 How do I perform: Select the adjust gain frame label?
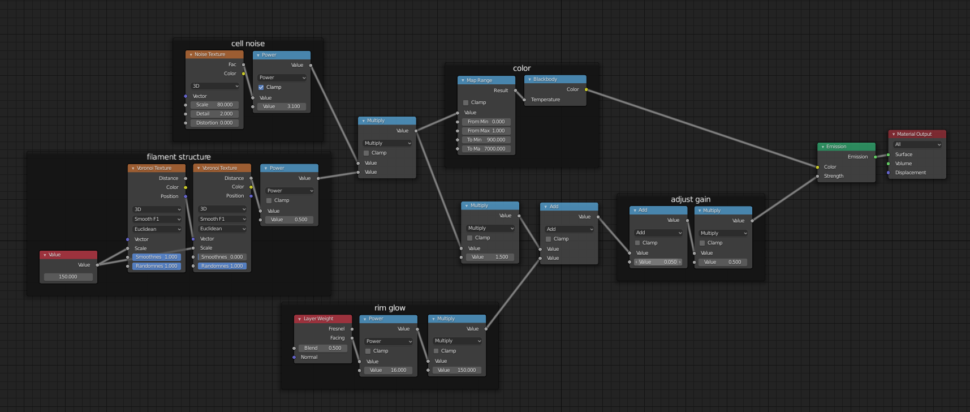691,199
